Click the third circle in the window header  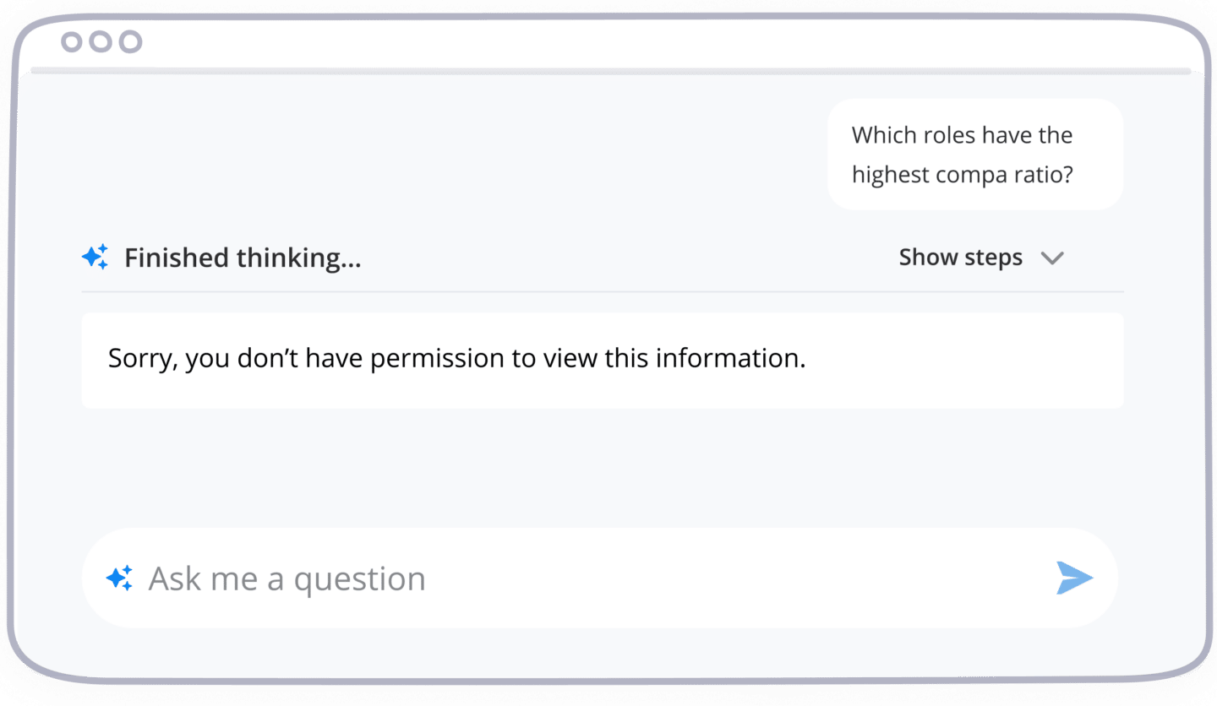(130, 41)
